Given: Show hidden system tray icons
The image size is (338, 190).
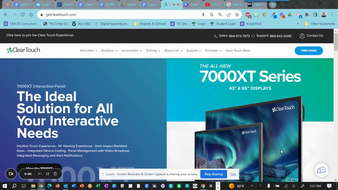Looking at the screenshot, I should click(252, 186).
